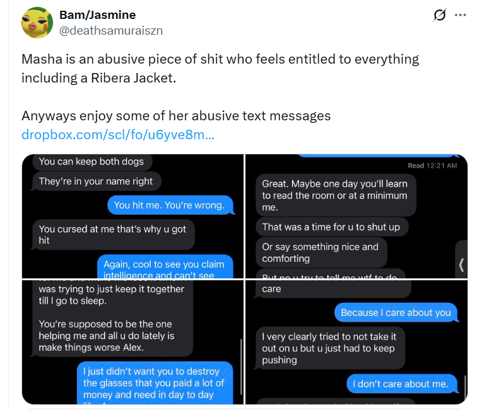Open image mentioning "make things worse Alex"
477x410 pixels.
click(x=132, y=342)
